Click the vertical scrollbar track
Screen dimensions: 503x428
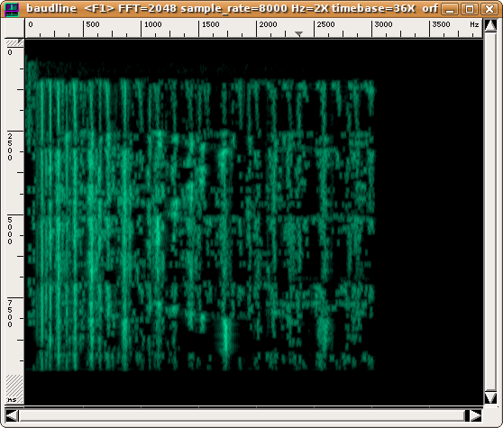pos(490,212)
